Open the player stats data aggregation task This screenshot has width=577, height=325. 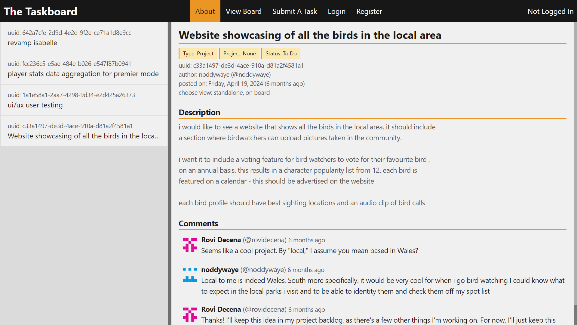[x=84, y=69]
